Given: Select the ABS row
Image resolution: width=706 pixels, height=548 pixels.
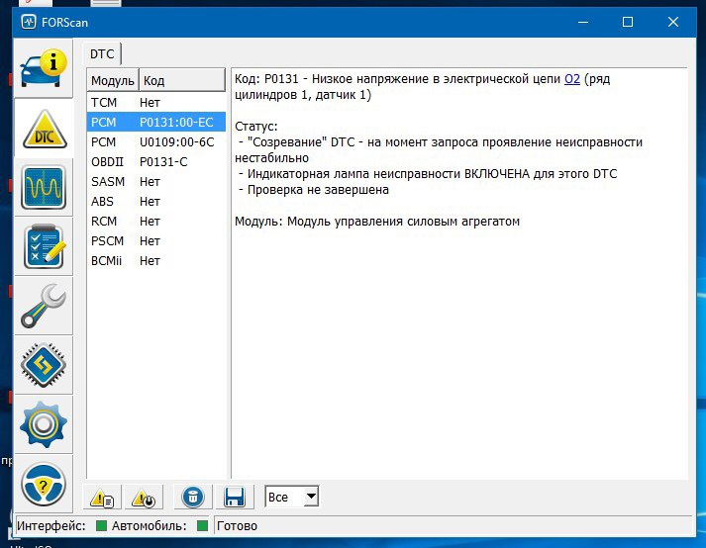Looking at the screenshot, I should click(x=156, y=202).
